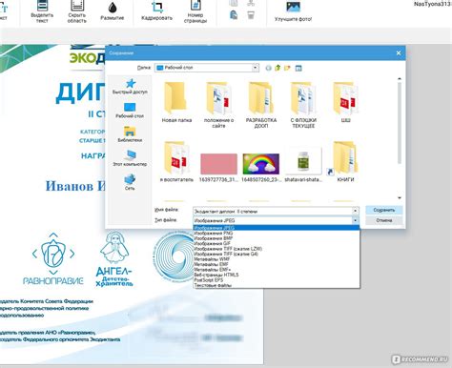Choose Метафайлы EMF+ in the type list
The height and width of the screenshot is (368, 452).
click(277, 270)
